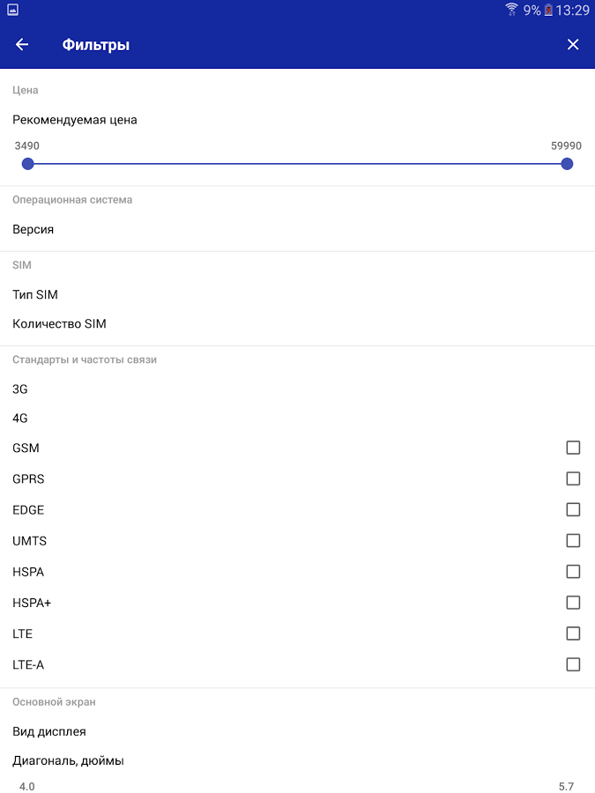Image resolution: width=595 pixels, height=793 pixels.
Task: Enable the GPRS checkbox
Action: pos(573,478)
